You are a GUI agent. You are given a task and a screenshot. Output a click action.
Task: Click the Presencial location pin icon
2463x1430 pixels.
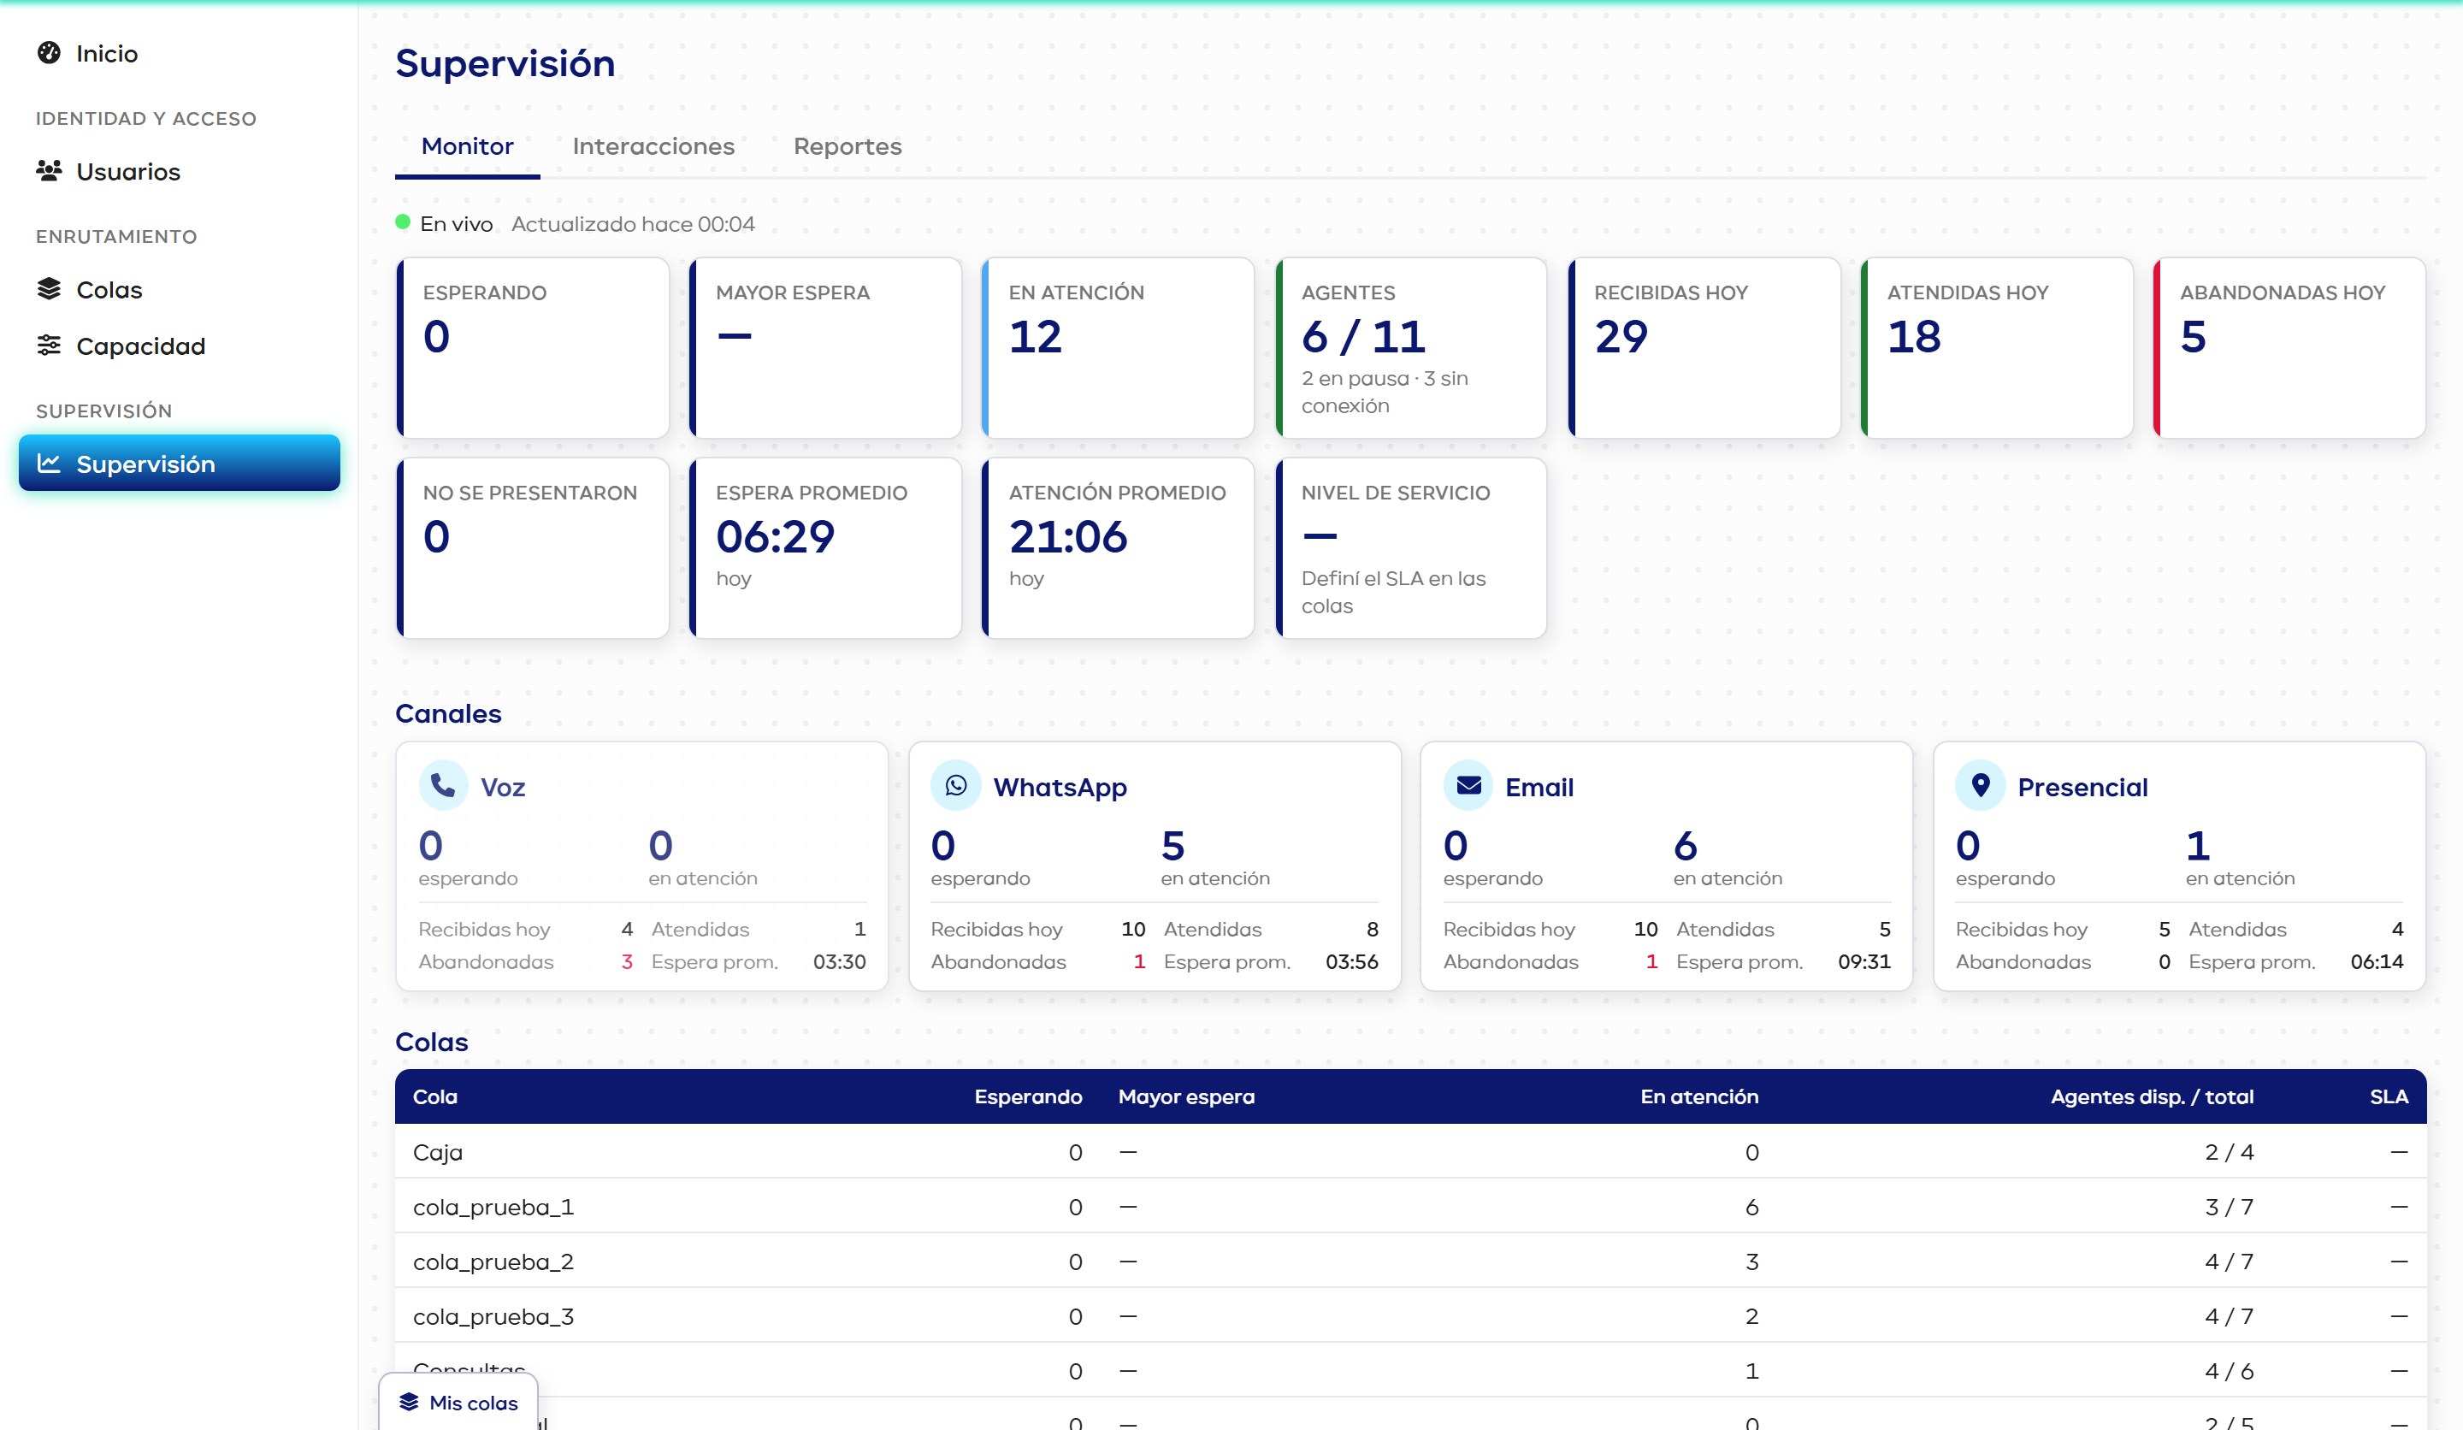1980,785
